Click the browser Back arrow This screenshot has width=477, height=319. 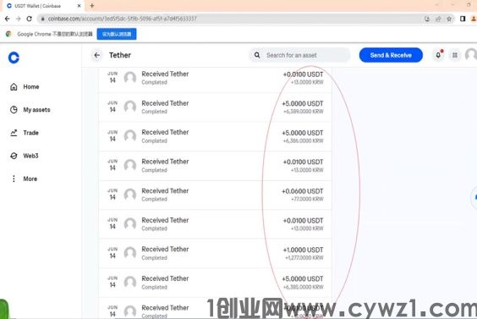coord(8,19)
